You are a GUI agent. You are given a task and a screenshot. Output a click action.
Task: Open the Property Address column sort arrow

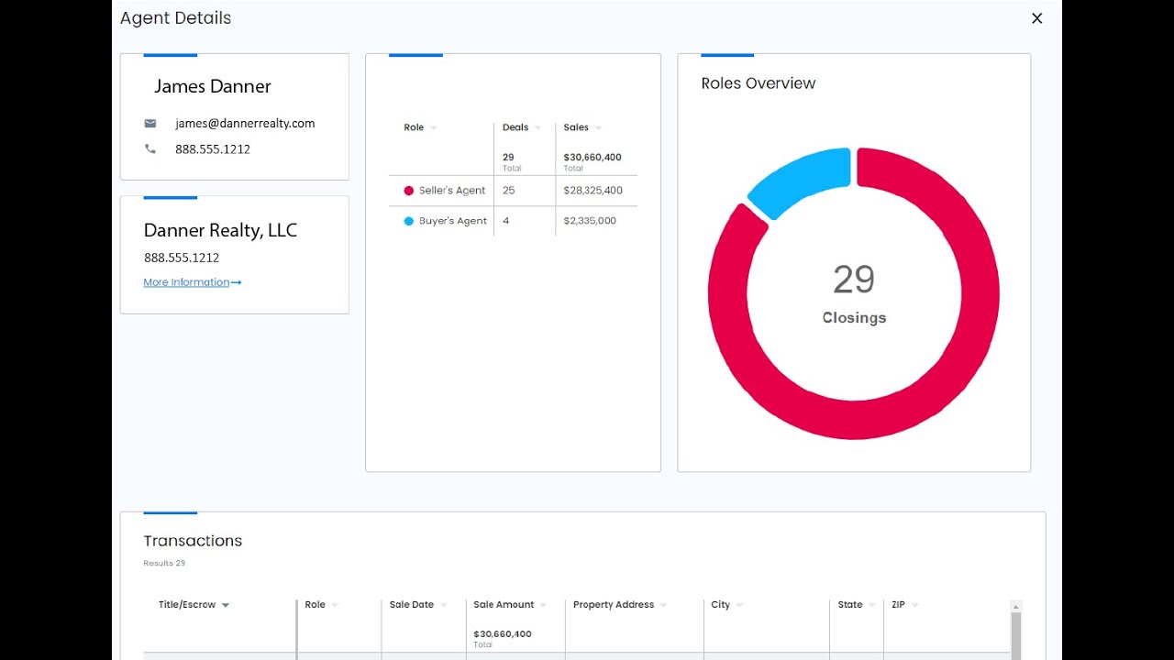coord(663,605)
